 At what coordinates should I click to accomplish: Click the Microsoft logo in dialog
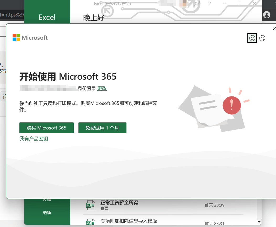[x=30, y=37]
